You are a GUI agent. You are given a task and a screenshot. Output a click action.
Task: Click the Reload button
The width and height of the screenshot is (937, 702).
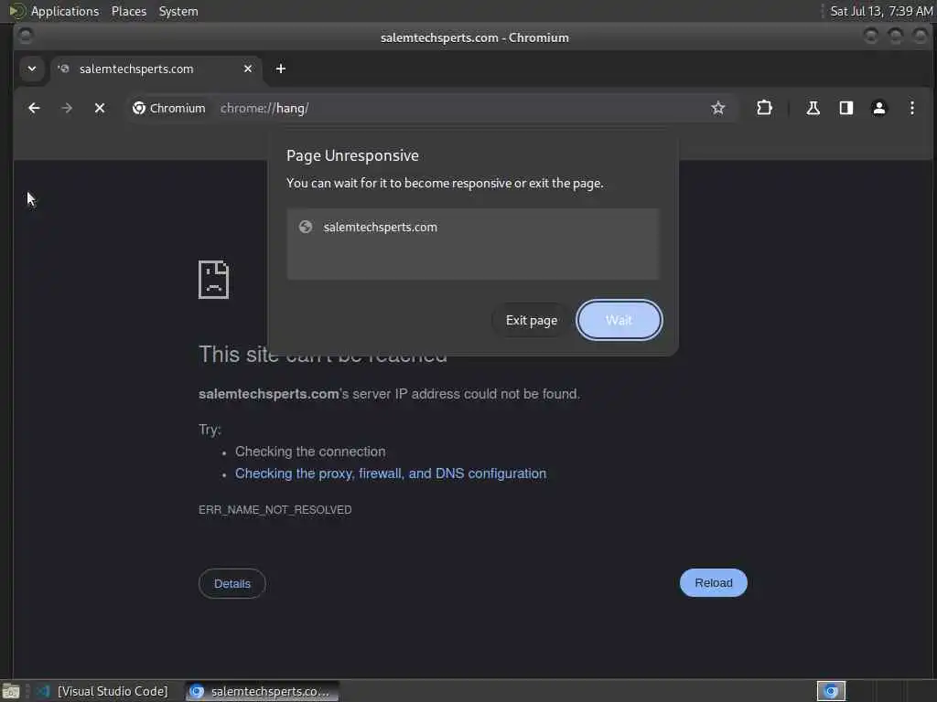point(714,582)
